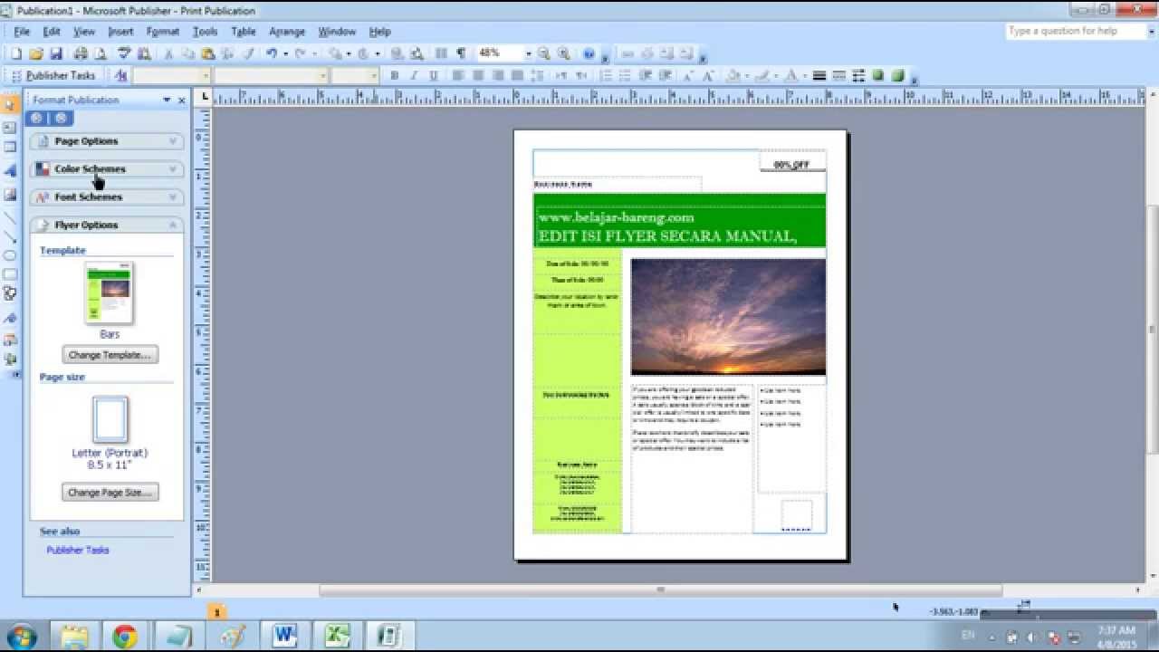The image size is (1159, 652).
Task: Open the zoom percentage dropdown showing 48%
Action: point(529,53)
